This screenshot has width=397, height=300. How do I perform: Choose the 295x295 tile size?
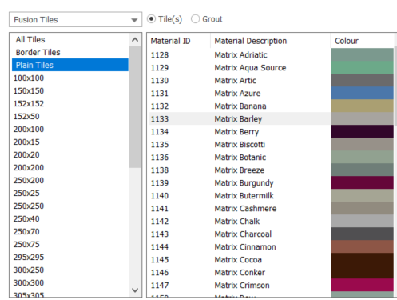pyautogui.click(x=70, y=257)
